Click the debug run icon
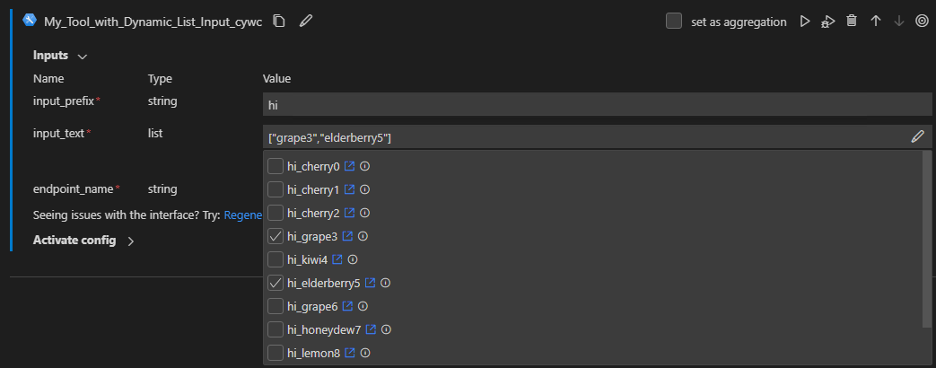Screen dimensions: 936x368 pos(827,22)
